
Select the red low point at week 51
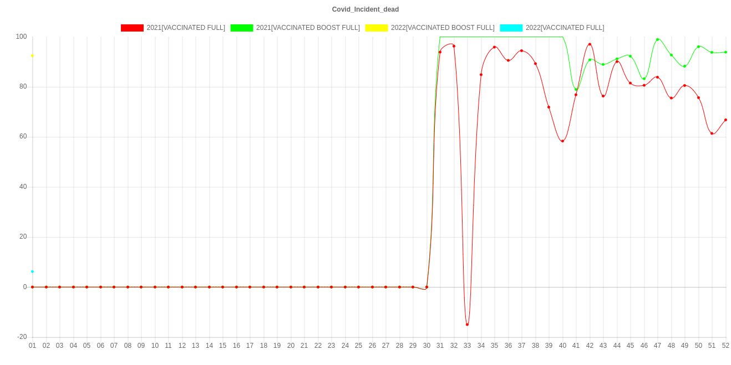[x=712, y=133]
